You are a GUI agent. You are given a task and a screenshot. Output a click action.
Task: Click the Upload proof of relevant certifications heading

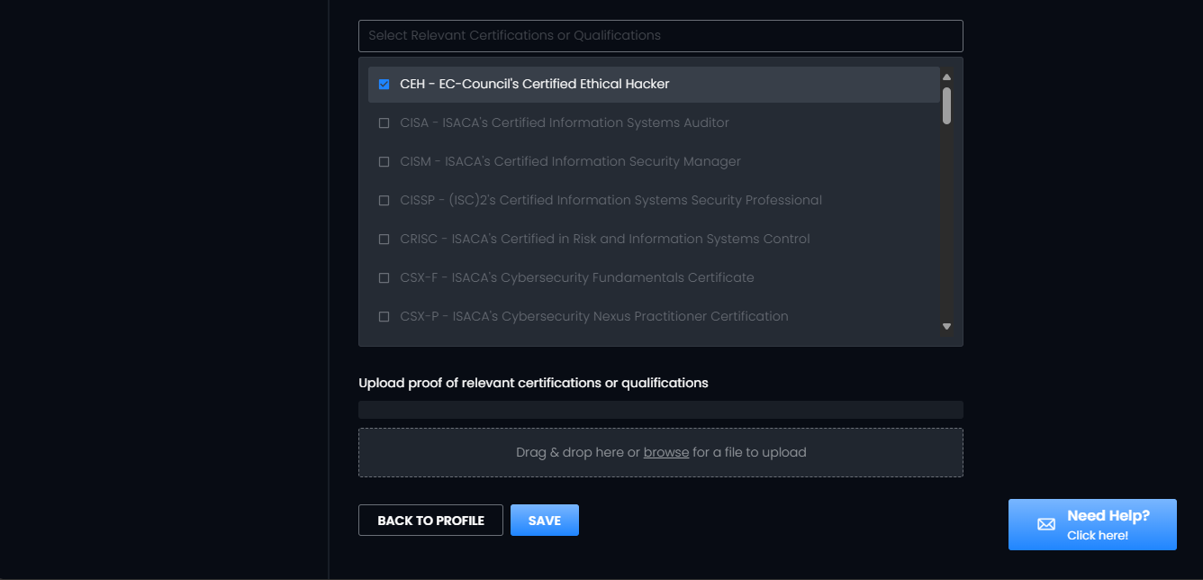[533, 383]
